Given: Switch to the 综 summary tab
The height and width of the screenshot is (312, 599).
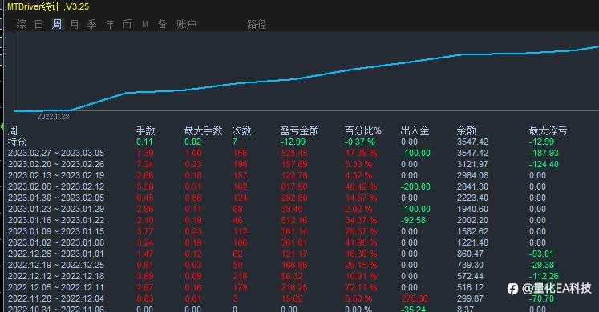Looking at the screenshot, I should pos(22,25).
